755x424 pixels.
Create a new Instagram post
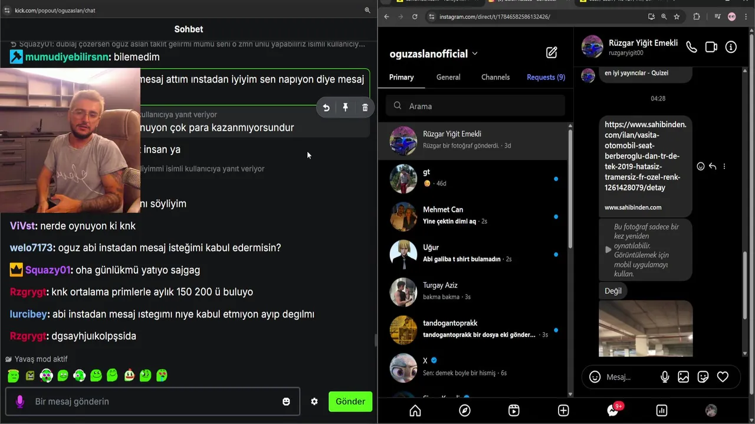(563, 410)
